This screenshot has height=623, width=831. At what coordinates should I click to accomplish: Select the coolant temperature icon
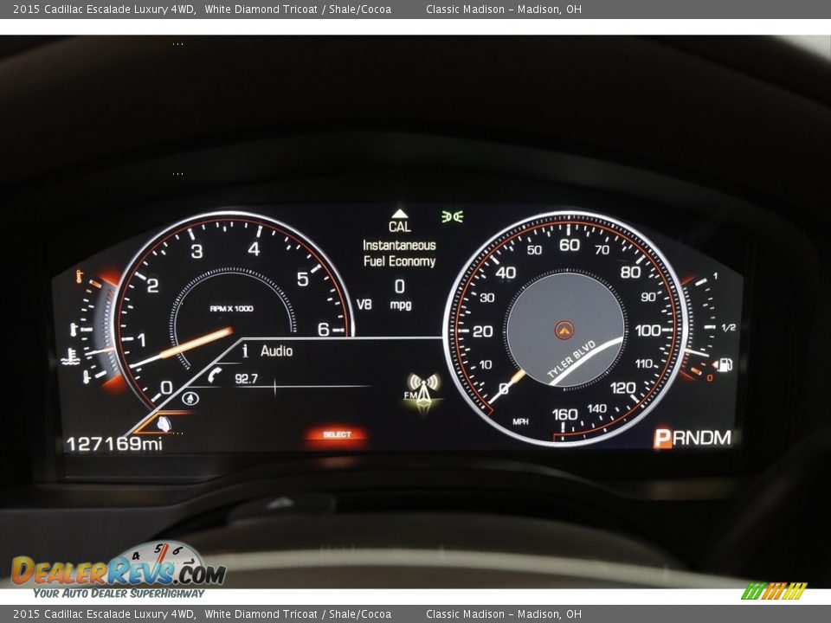(74, 354)
